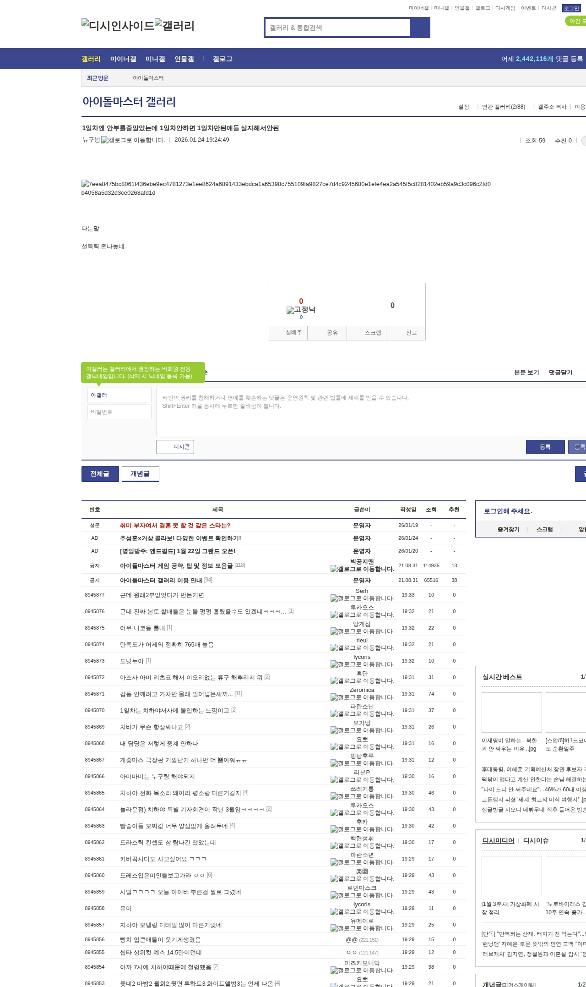Open the 디시콘 emoticon picker

(x=175, y=447)
